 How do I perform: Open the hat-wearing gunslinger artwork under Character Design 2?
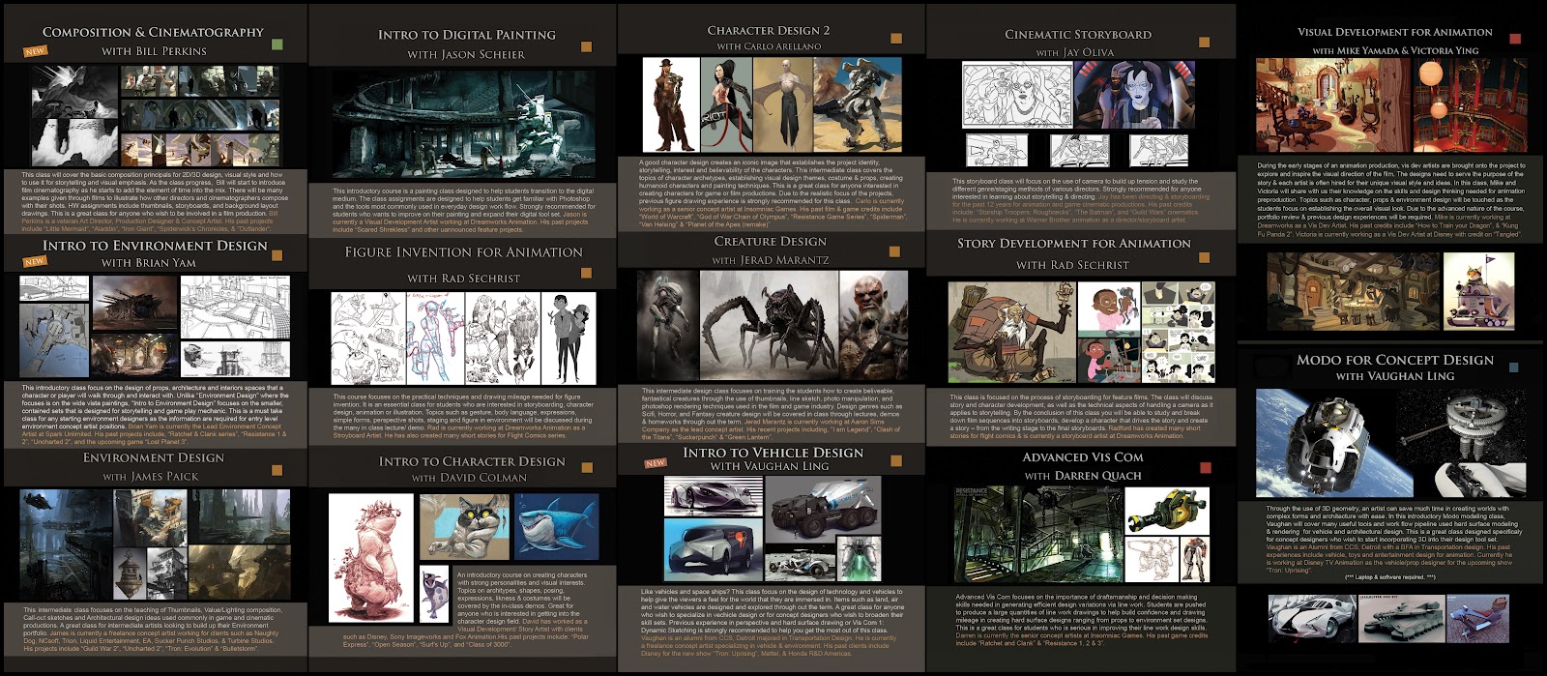(670, 104)
